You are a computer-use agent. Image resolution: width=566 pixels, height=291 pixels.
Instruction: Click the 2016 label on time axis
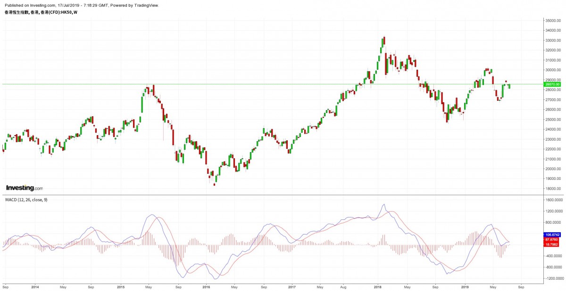tap(206, 286)
